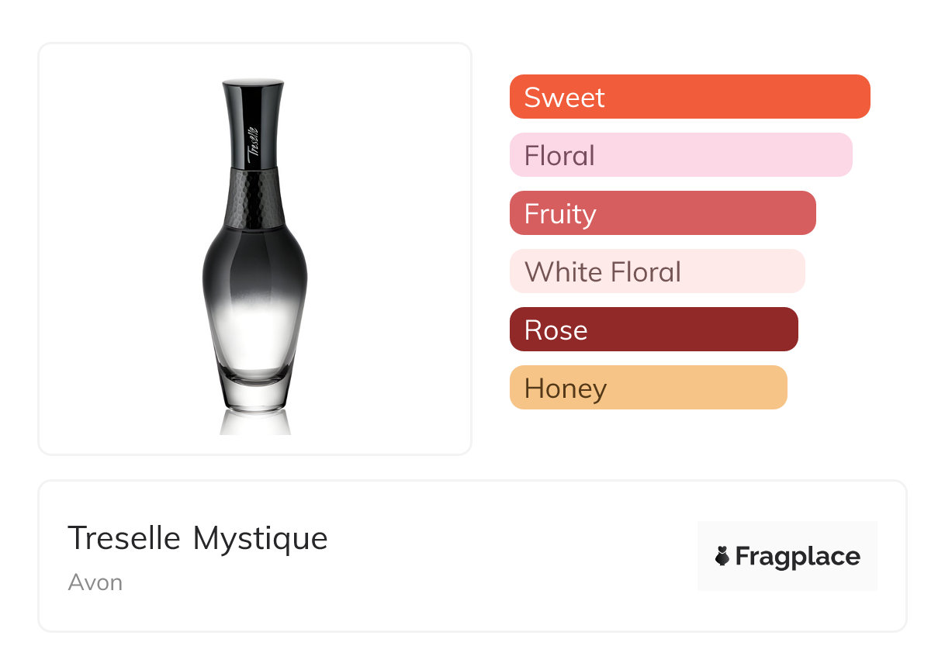945x670 pixels.
Task: Click the textured collar band on bottle
Action: (253, 198)
